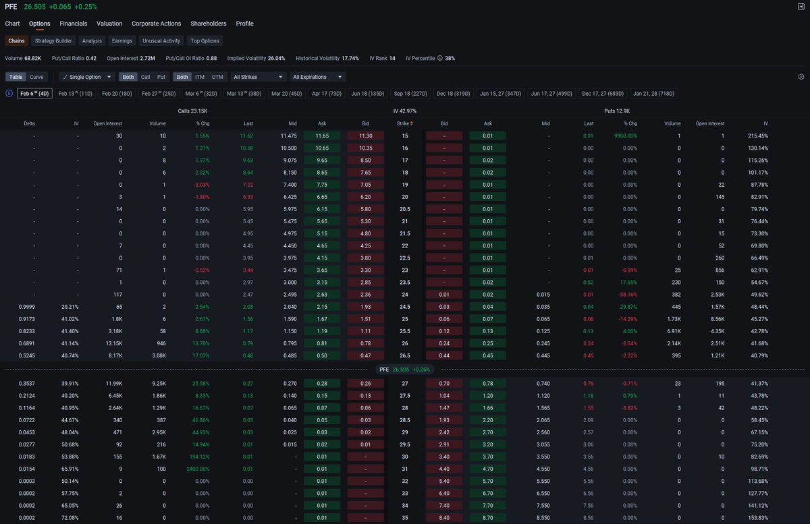This screenshot has height=524, width=810.
Task: Click the PFE 26.505 price marker in the chain
Action: click(404, 370)
